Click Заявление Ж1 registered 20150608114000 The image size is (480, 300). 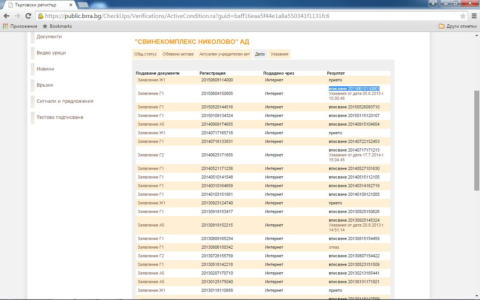pos(151,80)
